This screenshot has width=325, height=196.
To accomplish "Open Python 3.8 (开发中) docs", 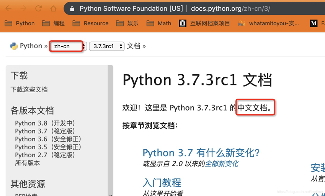I will pyautogui.click(x=45, y=123).
